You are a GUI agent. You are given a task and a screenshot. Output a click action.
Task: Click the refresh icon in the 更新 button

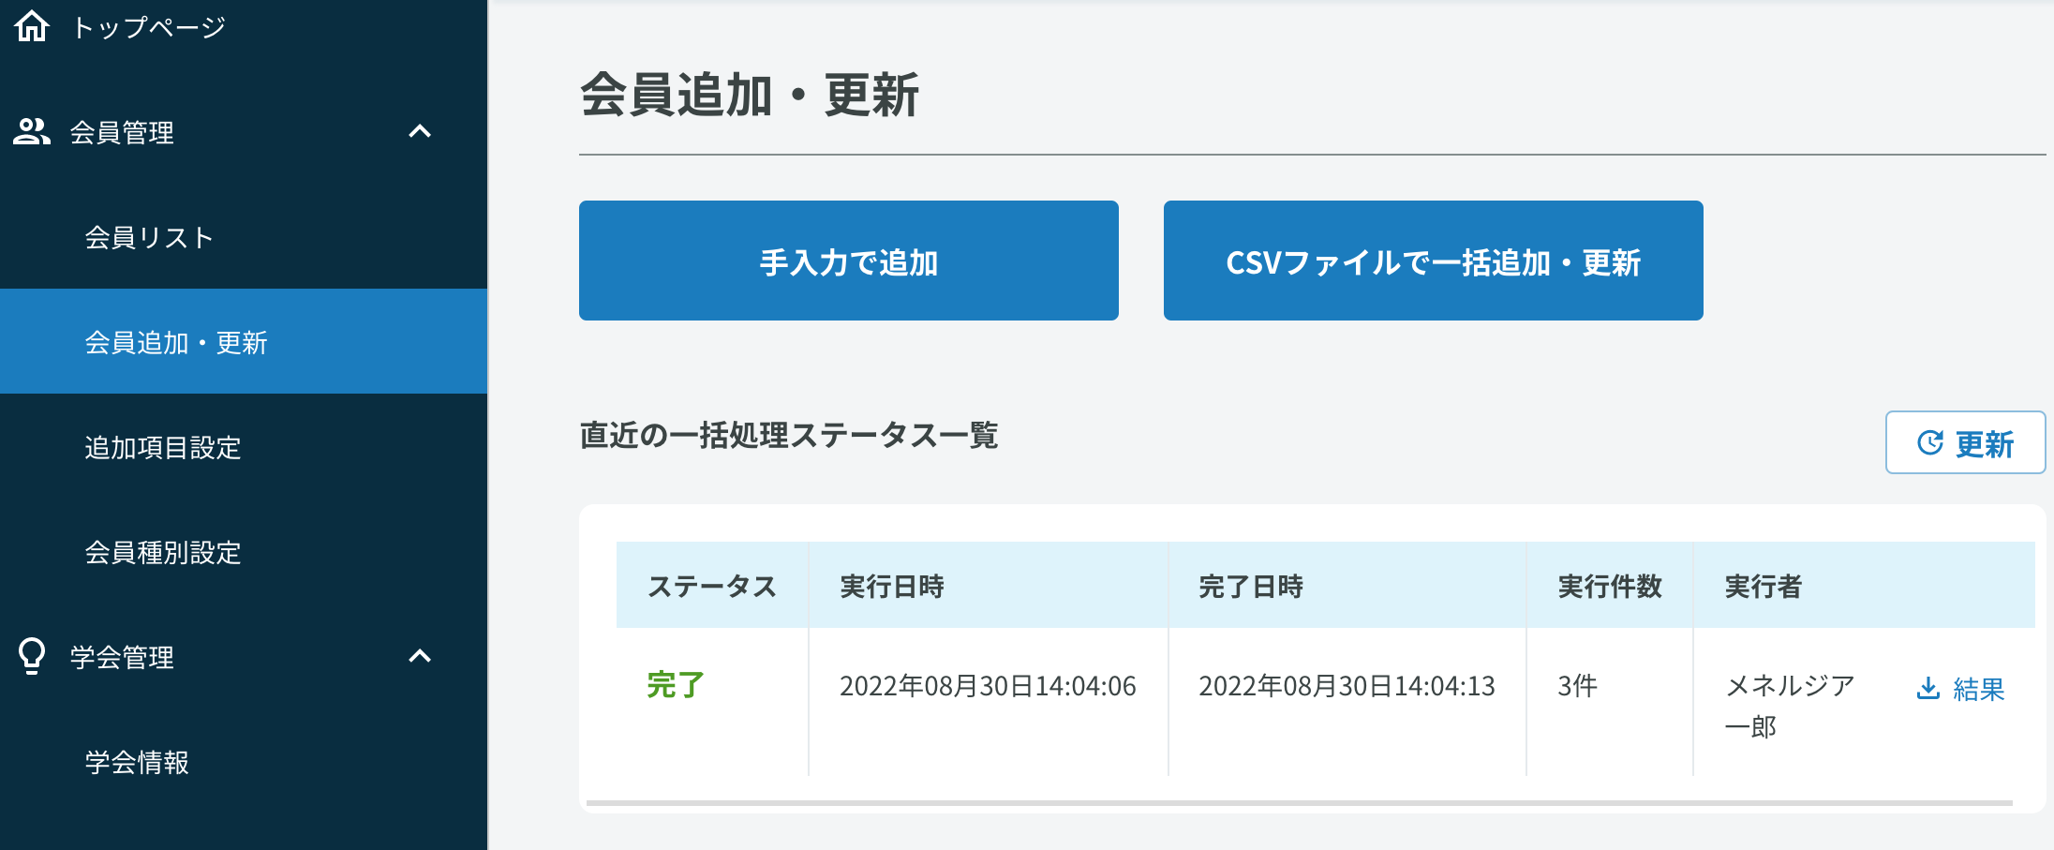(1929, 443)
